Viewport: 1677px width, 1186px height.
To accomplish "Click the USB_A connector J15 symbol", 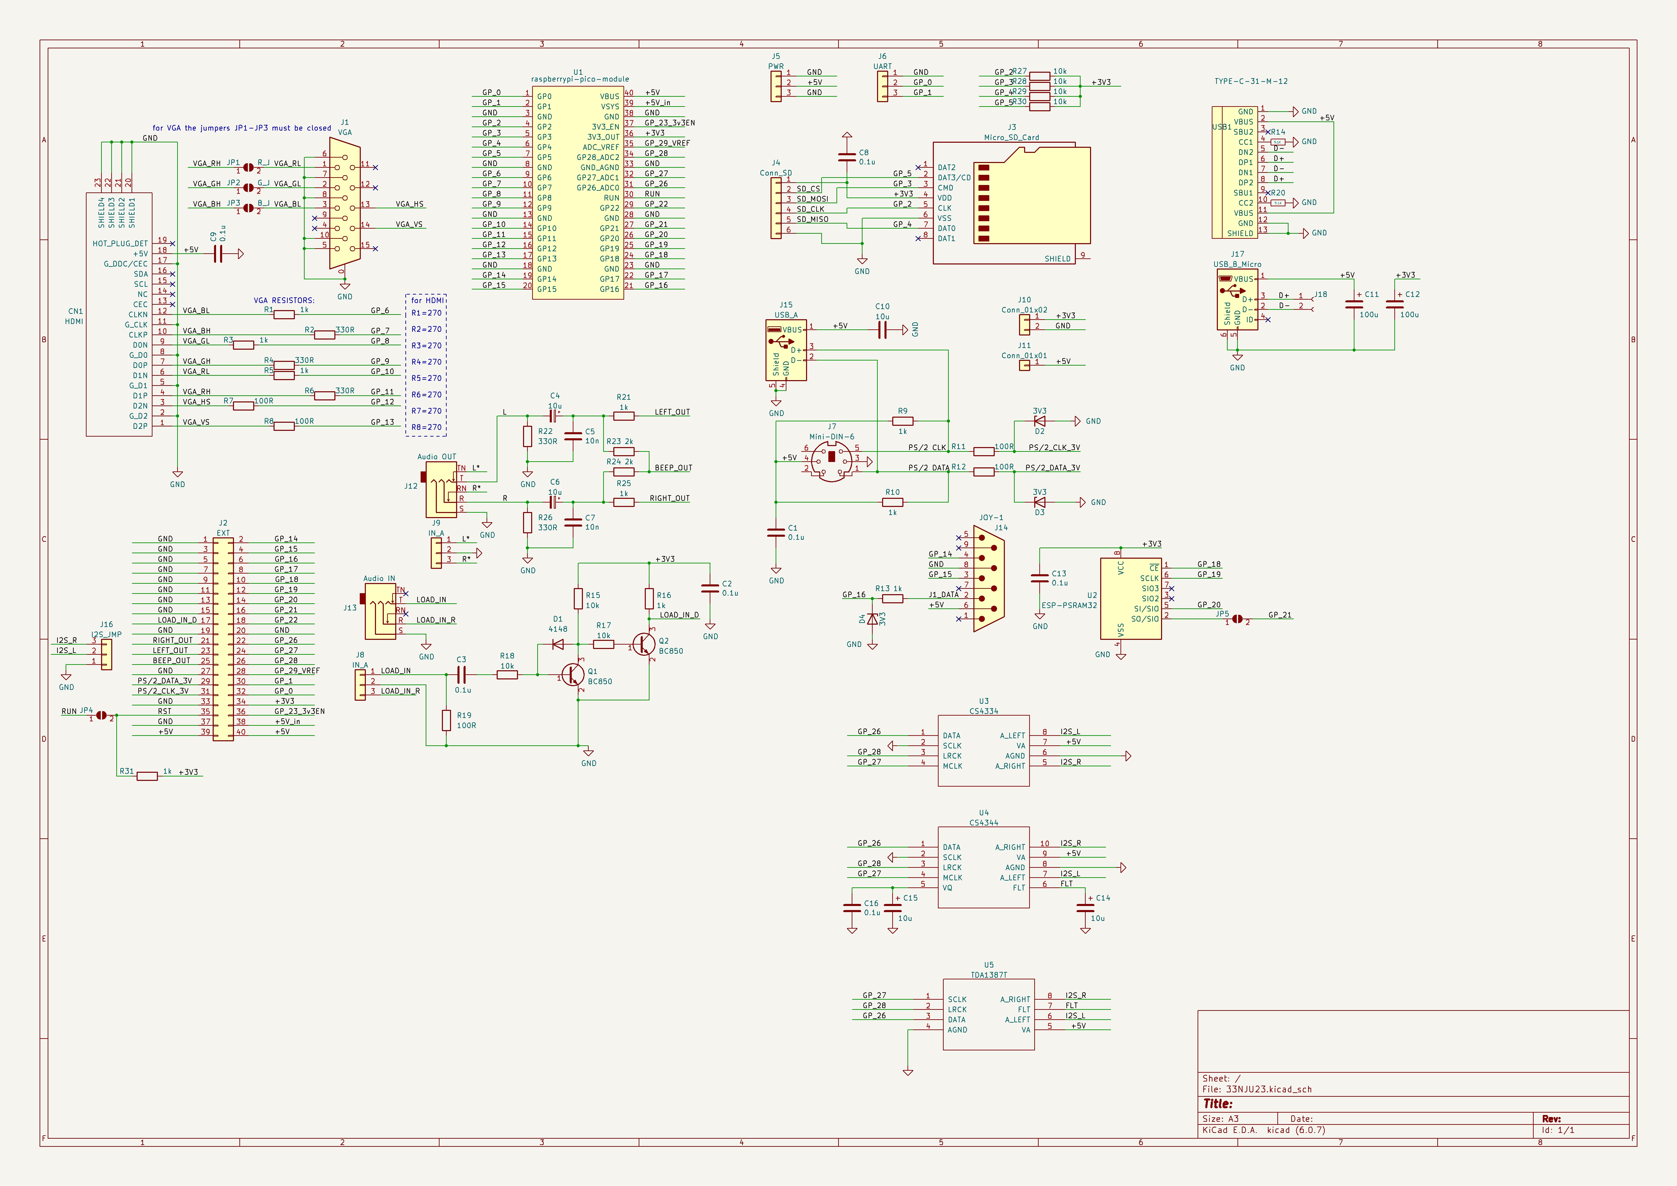I will 786,350.
